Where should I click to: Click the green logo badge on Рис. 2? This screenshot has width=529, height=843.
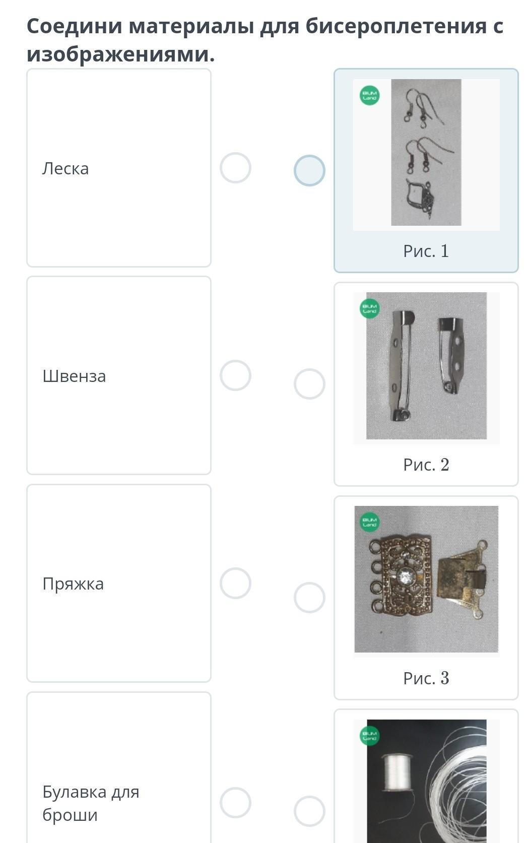tap(370, 308)
